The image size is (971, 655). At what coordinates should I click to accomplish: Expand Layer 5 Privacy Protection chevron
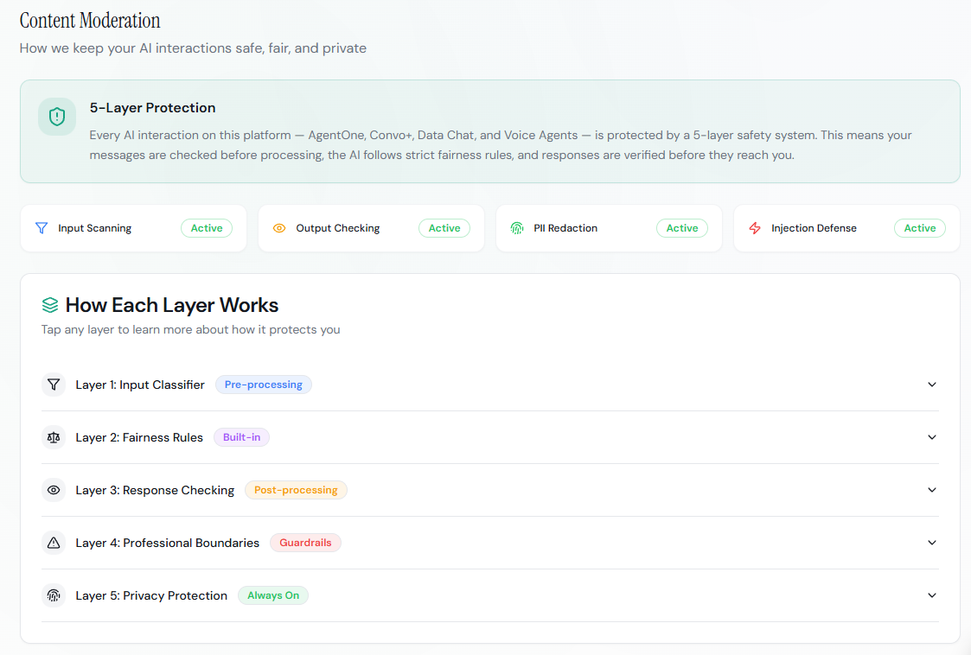[932, 595]
